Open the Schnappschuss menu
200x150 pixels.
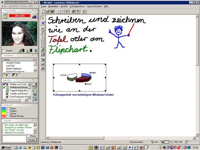click(x=77, y=6)
